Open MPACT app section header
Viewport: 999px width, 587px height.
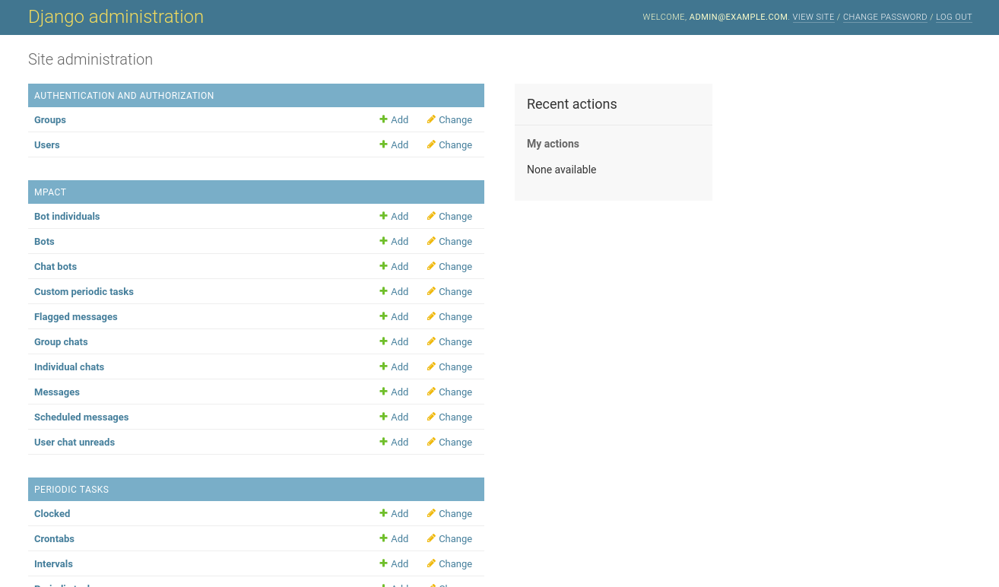pyautogui.click(x=50, y=192)
